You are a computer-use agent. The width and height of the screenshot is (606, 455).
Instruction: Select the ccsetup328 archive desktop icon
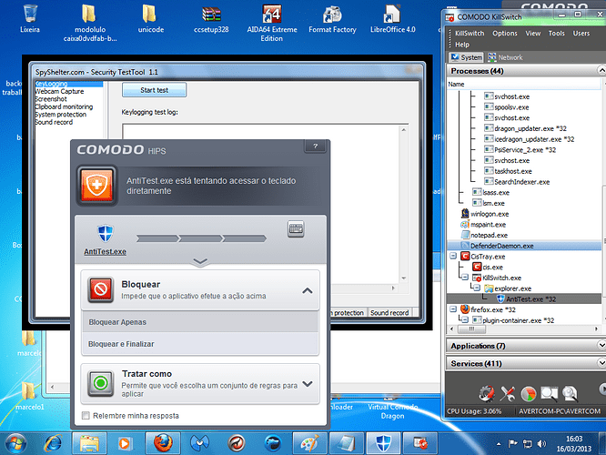coord(211,18)
